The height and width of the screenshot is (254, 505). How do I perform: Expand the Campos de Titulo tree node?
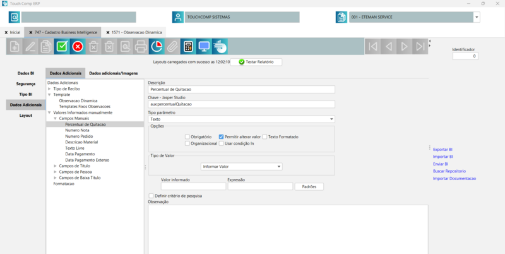point(55,166)
